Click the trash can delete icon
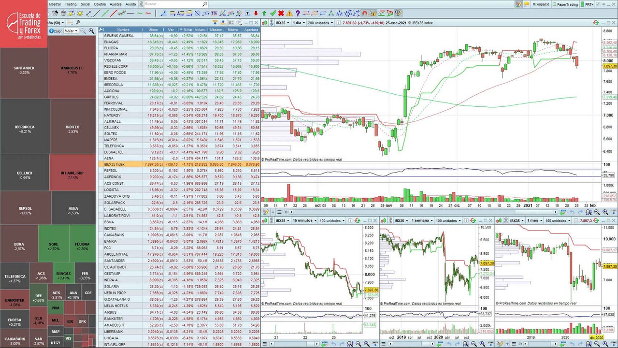Screen dimensions: 618x348 (x=63, y=13)
